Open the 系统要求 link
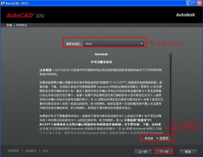 pyautogui.click(x=31, y=151)
